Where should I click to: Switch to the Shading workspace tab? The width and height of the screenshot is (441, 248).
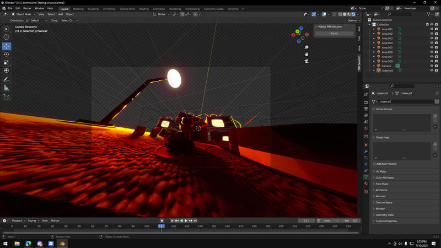pyautogui.click(x=144, y=9)
